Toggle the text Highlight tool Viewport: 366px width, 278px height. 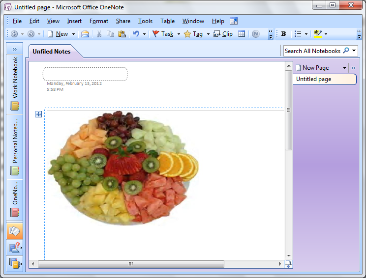317,34
